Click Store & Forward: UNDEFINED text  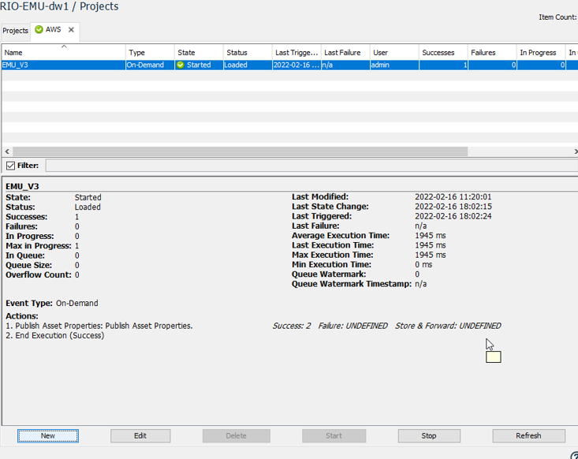(448, 326)
